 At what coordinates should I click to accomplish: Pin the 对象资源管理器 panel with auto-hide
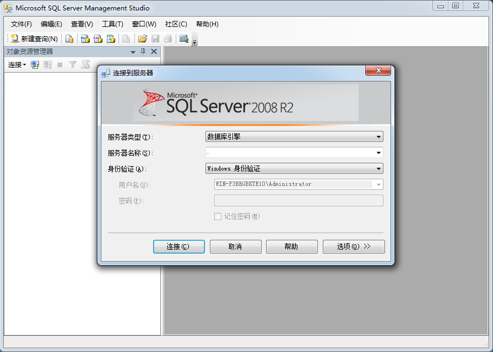coord(143,52)
